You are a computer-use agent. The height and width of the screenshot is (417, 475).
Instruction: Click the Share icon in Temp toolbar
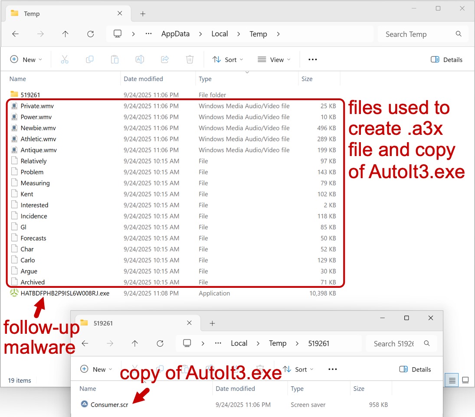[165, 60]
